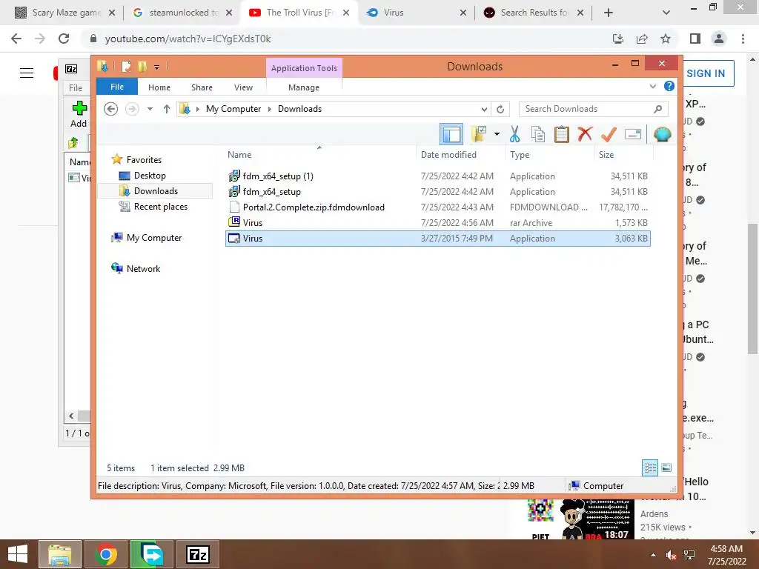Click the Chrome address bar URL
Viewport: 759px width, 569px height.
188,39
